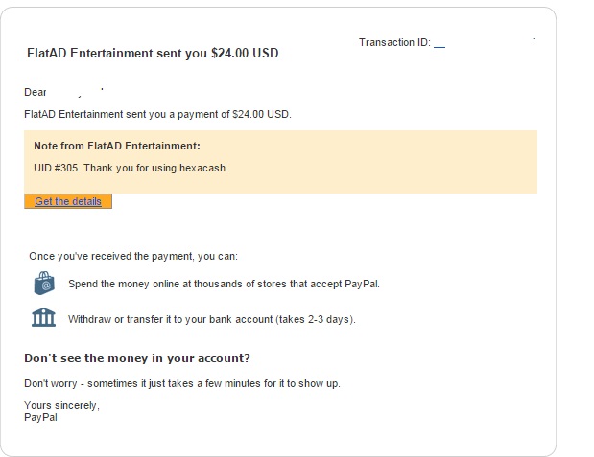This screenshot has width=594, height=457.
Task: Click the 'Dear' greeting word
Action: tap(36, 93)
